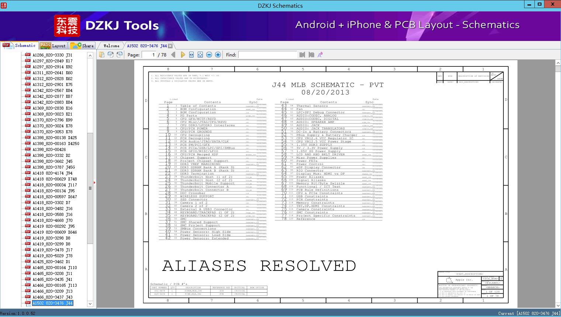Click the file list vertical scrollbar thumb
The image size is (561, 317).
tap(90, 188)
